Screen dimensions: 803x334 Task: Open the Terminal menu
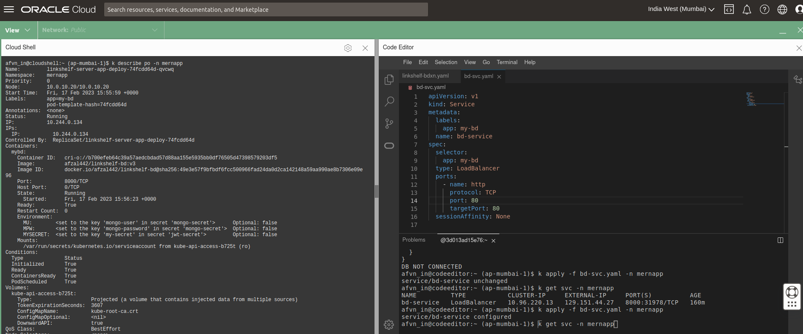click(507, 62)
